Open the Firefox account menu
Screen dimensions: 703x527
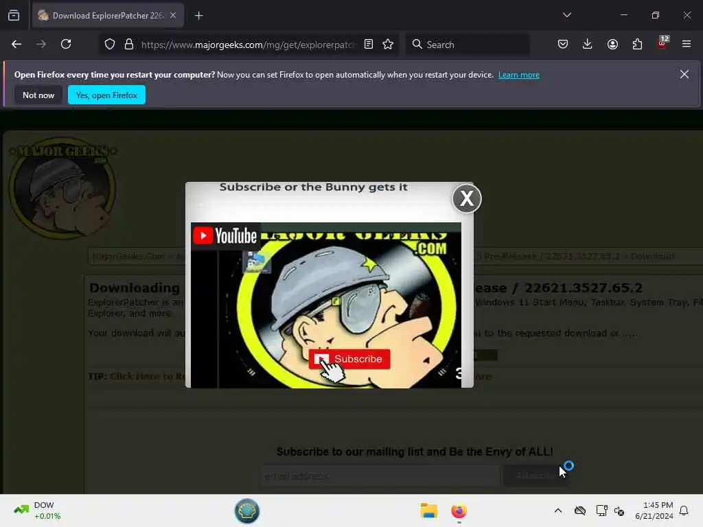pos(612,44)
